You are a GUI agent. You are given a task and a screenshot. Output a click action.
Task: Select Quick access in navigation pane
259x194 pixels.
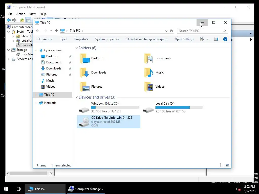point(53,50)
